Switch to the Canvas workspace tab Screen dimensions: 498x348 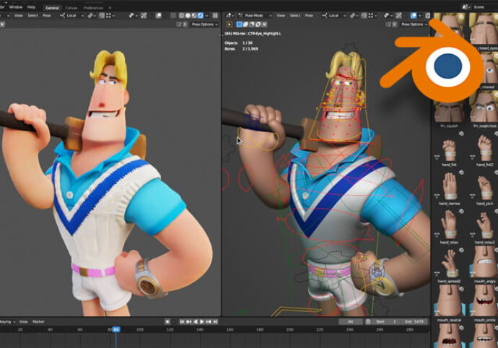point(71,7)
